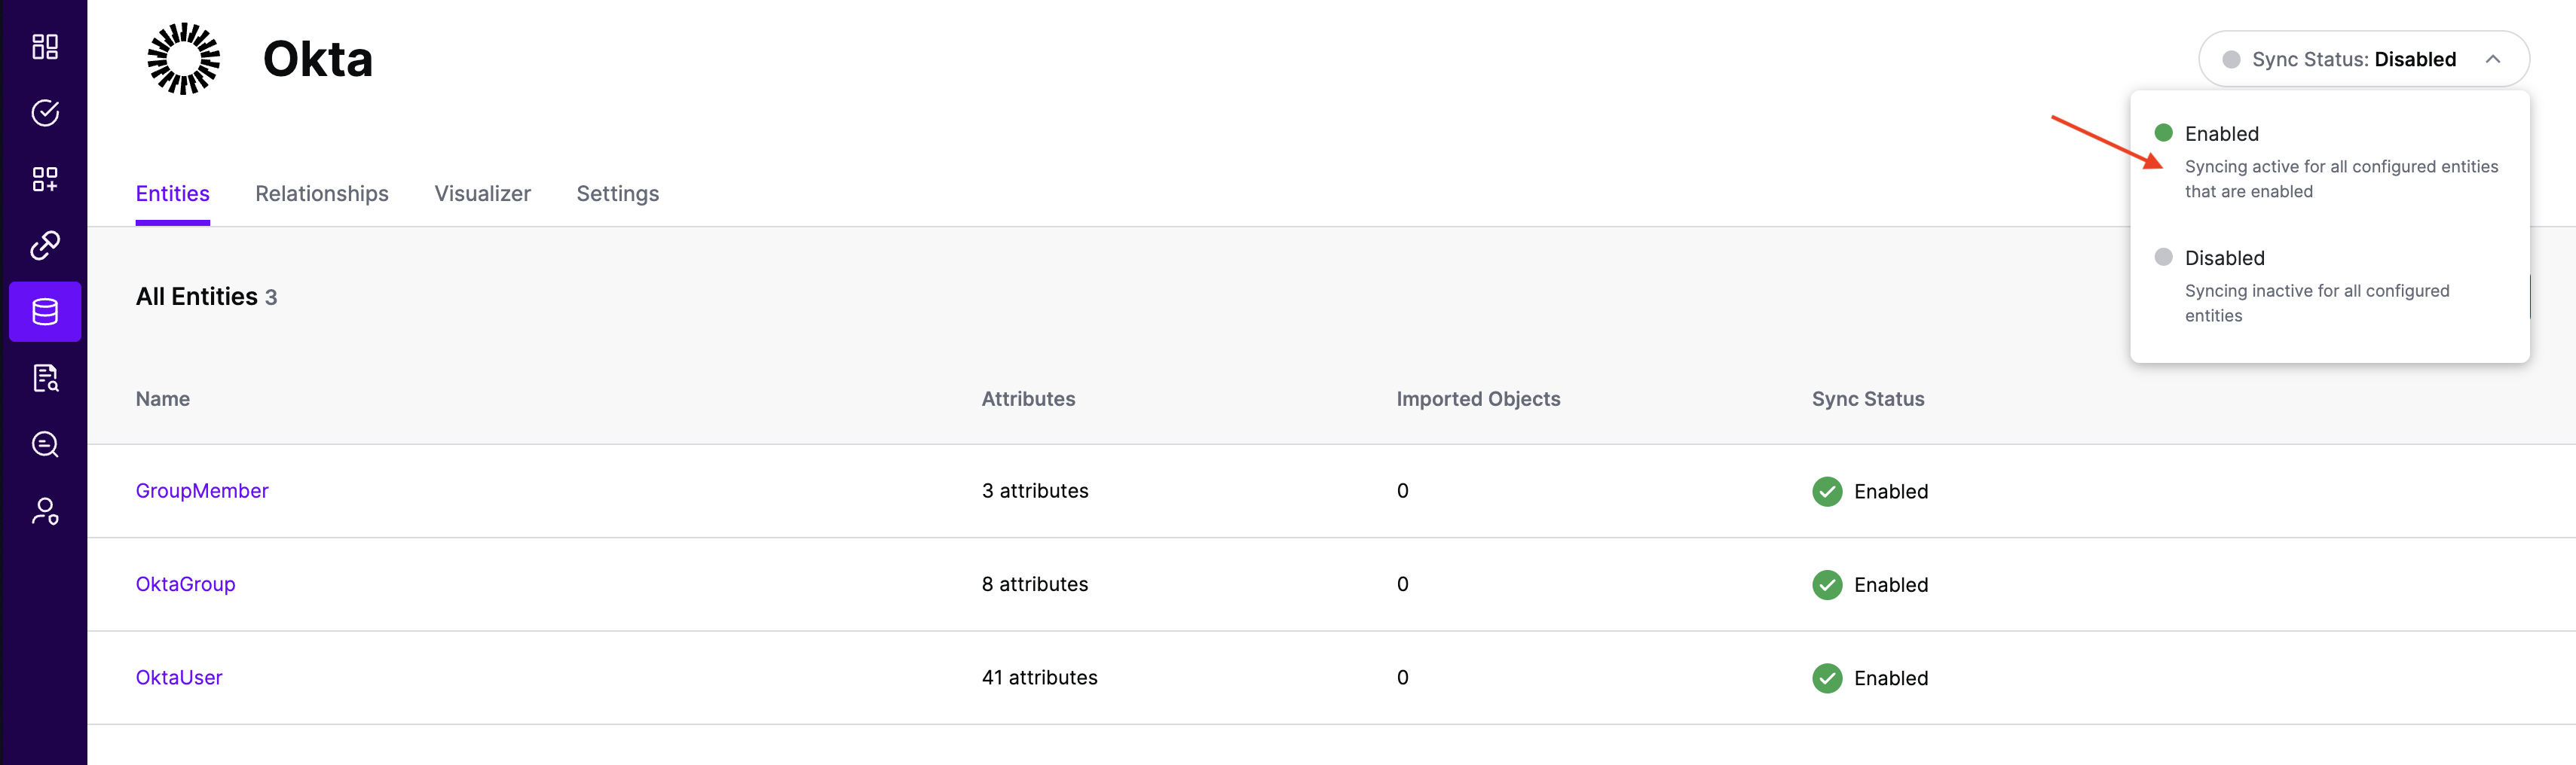Choose Enabled sync option

(2329, 162)
